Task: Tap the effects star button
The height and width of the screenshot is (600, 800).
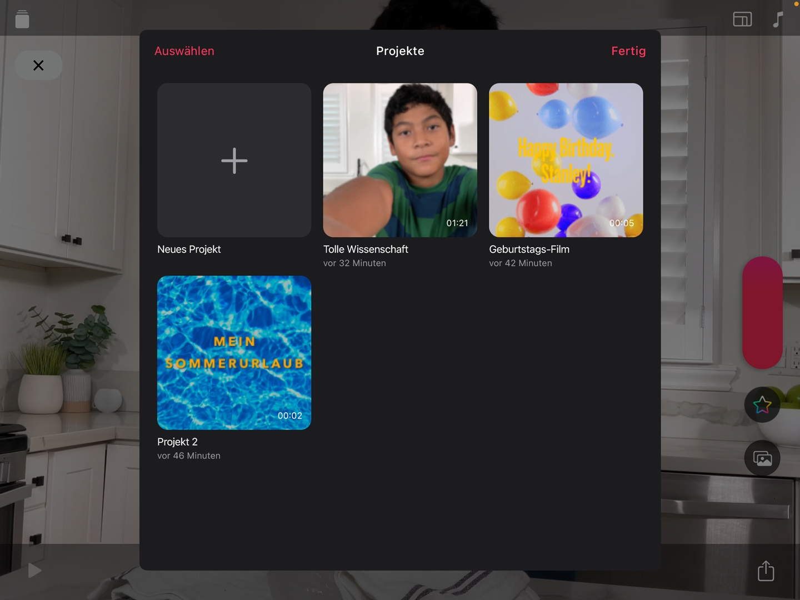Action: click(x=762, y=404)
